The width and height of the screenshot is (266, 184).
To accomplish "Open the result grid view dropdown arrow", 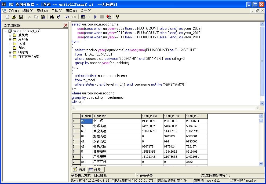I will click(x=88, y=17).
